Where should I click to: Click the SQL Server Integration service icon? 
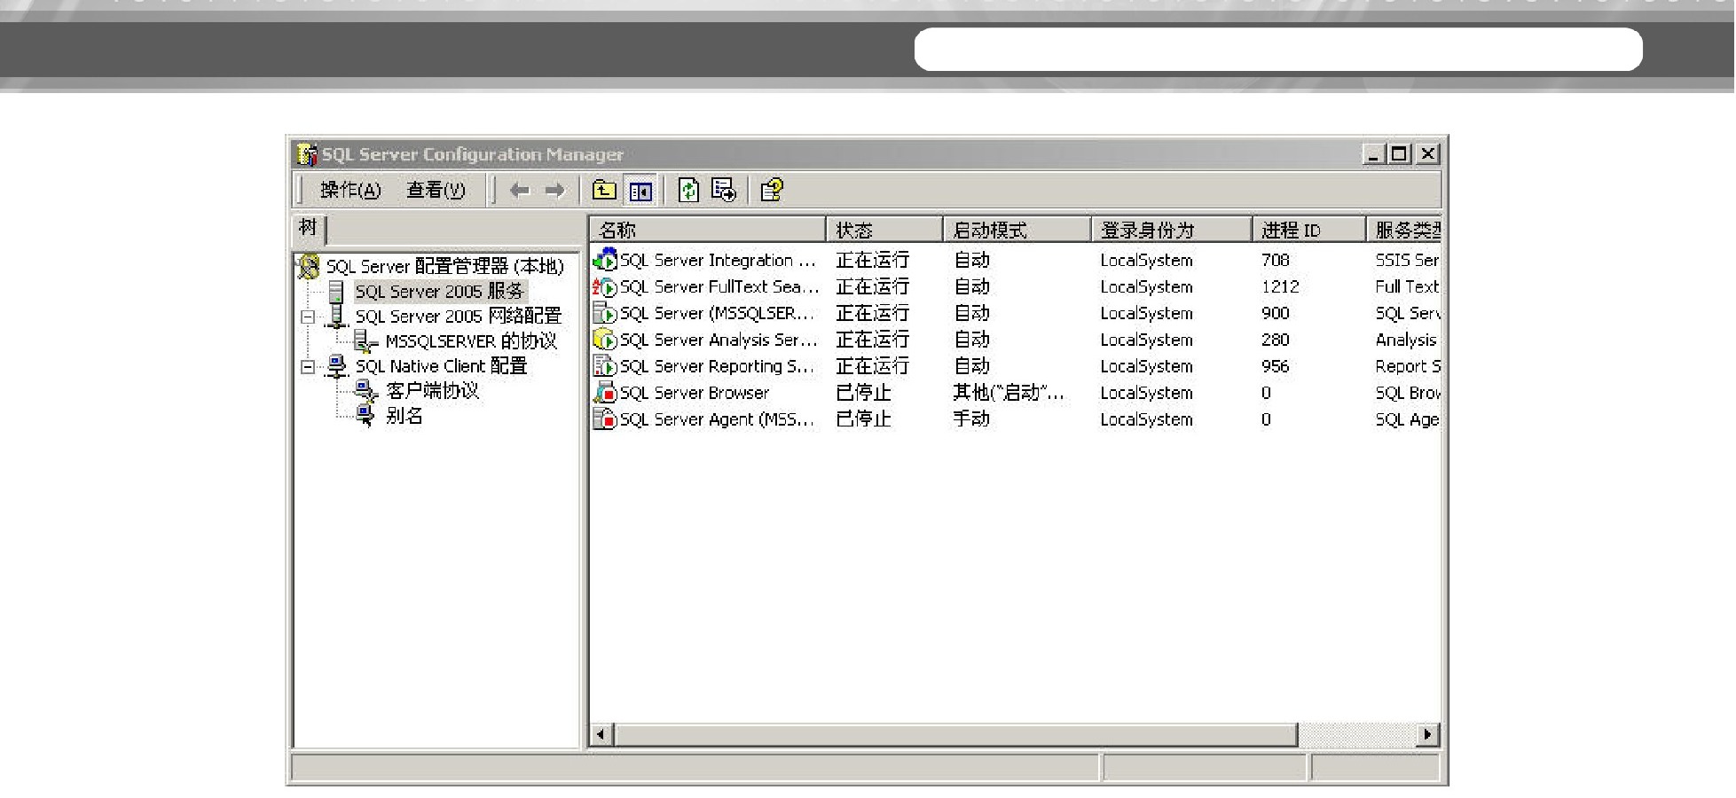605,260
